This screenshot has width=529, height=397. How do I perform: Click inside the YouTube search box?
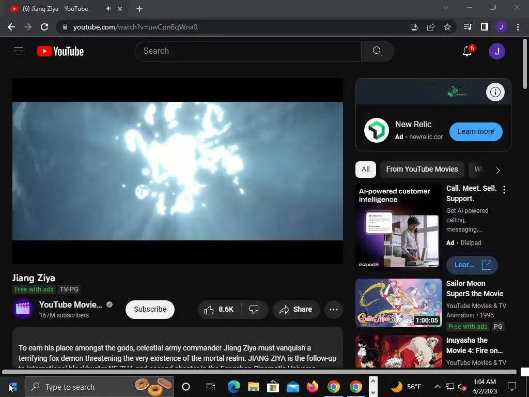click(x=248, y=51)
